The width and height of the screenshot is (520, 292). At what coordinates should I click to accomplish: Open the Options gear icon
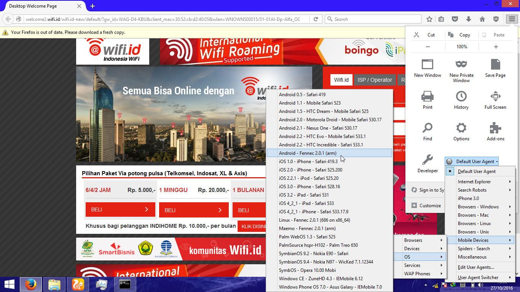(x=461, y=132)
